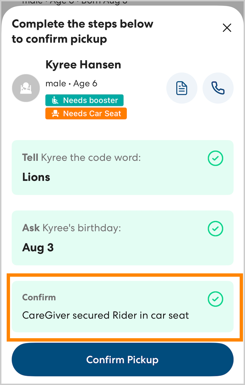This screenshot has width=245, height=385.
Task: Tap the birthday value 'Aug 3'
Action: [38, 247]
